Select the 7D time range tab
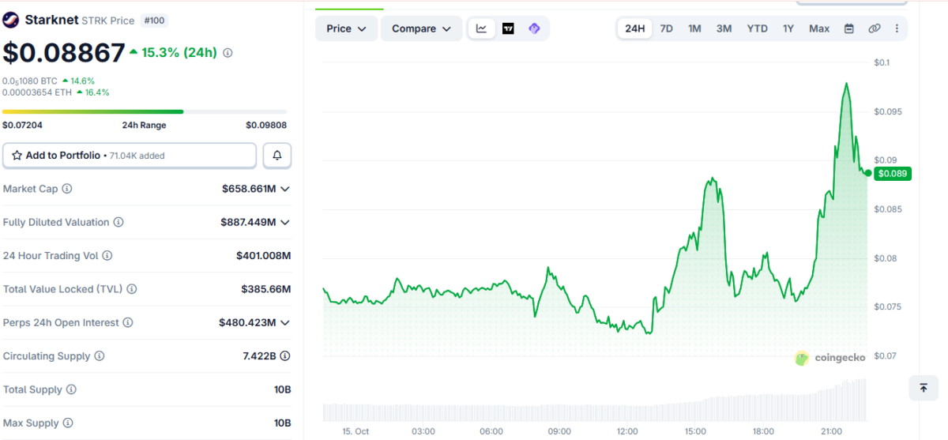Screen dimensions: 948x440 coord(666,28)
